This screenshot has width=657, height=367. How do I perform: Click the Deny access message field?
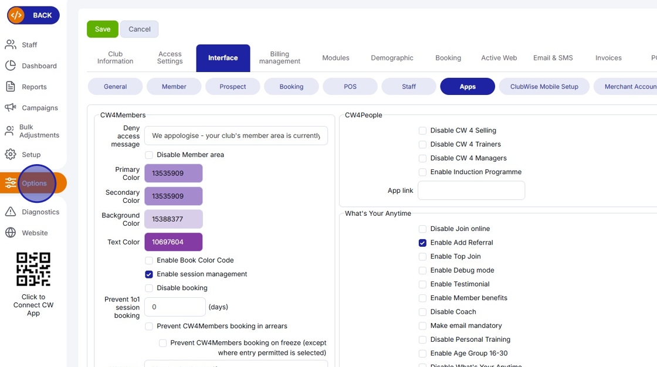pyautogui.click(x=236, y=136)
